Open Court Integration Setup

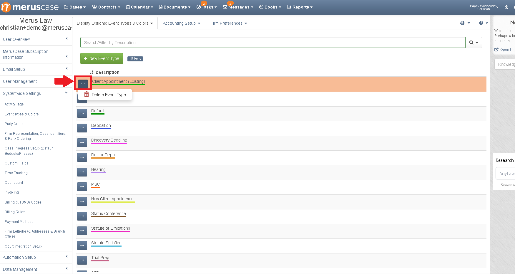pyautogui.click(x=23, y=246)
